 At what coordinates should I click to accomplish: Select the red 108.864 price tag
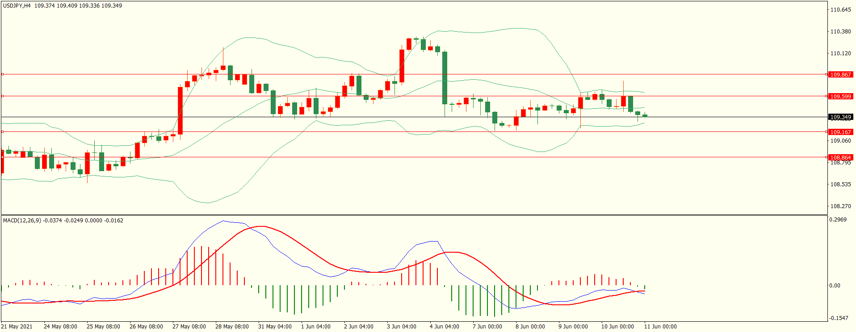[x=840, y=157]
